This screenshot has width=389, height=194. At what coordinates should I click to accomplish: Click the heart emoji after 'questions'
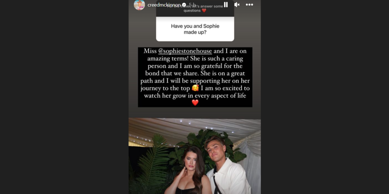(204, 11)
